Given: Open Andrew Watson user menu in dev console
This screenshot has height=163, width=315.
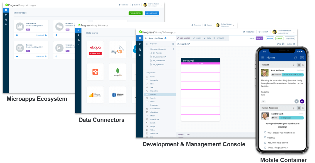Looking at the screenshot, I should pyautogui.click(x=285, y=32).
